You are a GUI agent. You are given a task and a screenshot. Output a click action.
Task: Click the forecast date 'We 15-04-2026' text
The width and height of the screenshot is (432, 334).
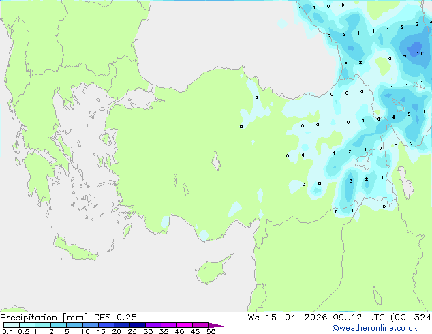click(288, 318)
